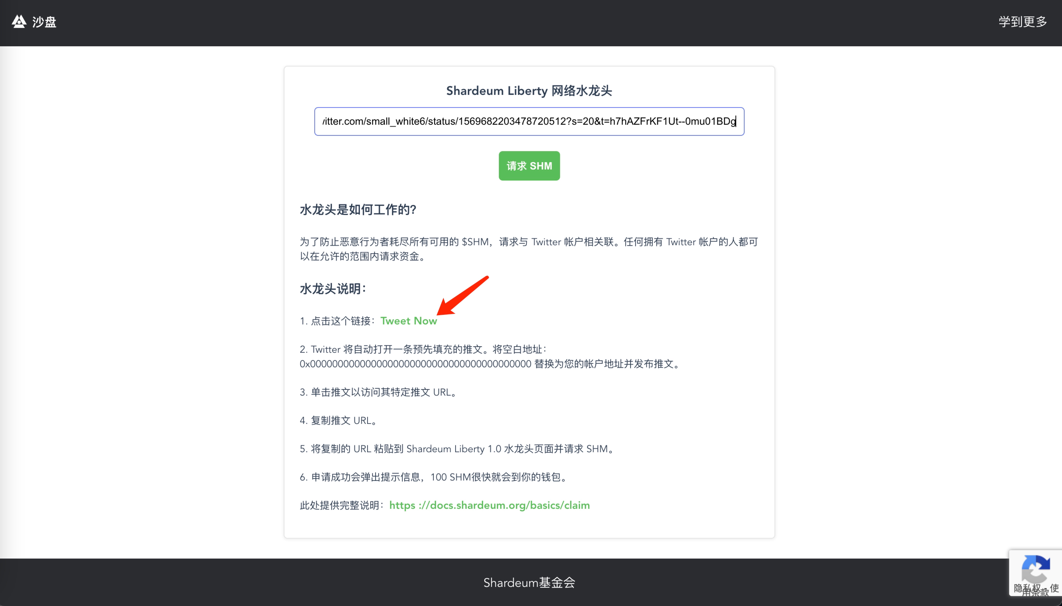
Task: Open the Tweet Now link
Action: [x=408, y=321]
